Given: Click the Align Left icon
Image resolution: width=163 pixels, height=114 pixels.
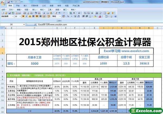Looking at the screenshot, I should tap(33, 16).
